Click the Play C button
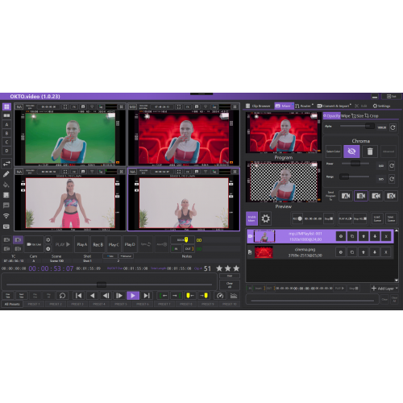 [114, 244]
